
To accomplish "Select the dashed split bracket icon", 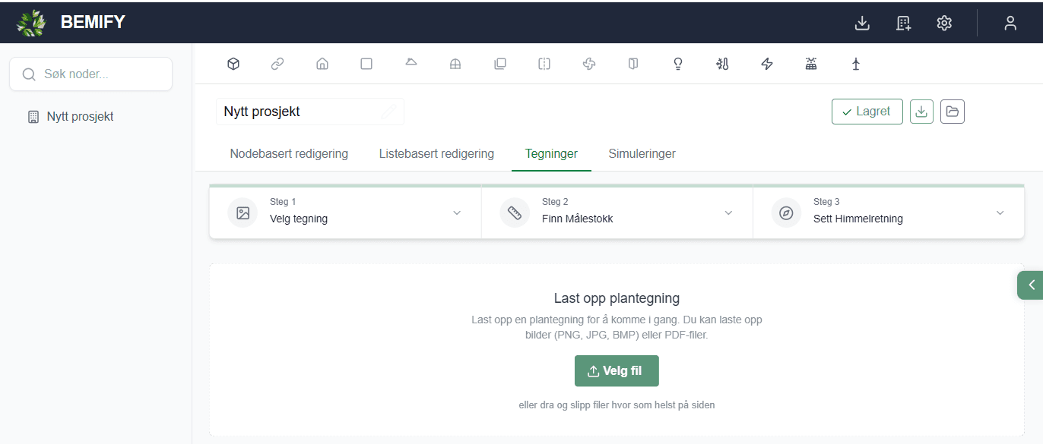I will (x=544, y=64).
